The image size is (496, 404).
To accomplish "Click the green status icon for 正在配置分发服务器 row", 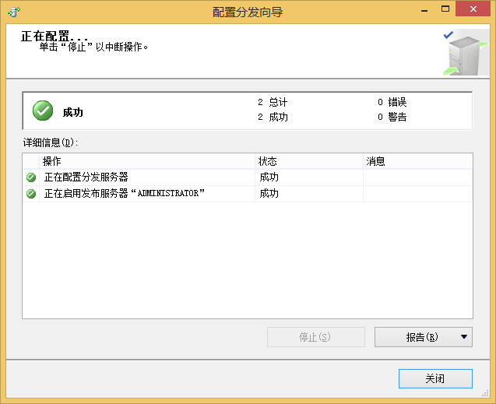I will 31,177.
